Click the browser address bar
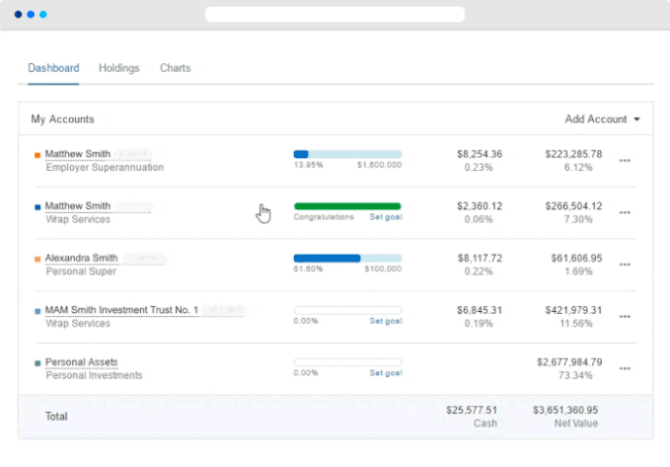670x467 pixels. [x=335, y=15]
